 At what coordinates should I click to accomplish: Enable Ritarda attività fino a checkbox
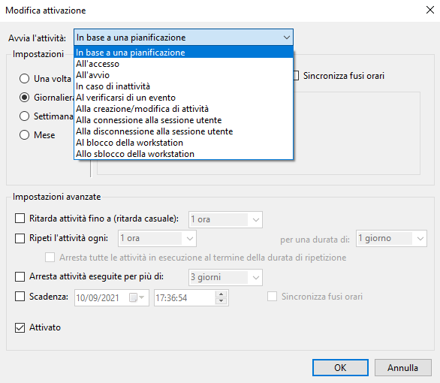pyautogui.click(x=20, y=219)
